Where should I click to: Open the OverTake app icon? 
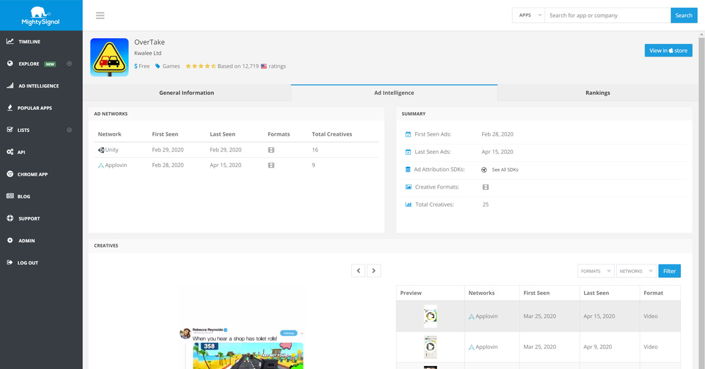point(109,58)
